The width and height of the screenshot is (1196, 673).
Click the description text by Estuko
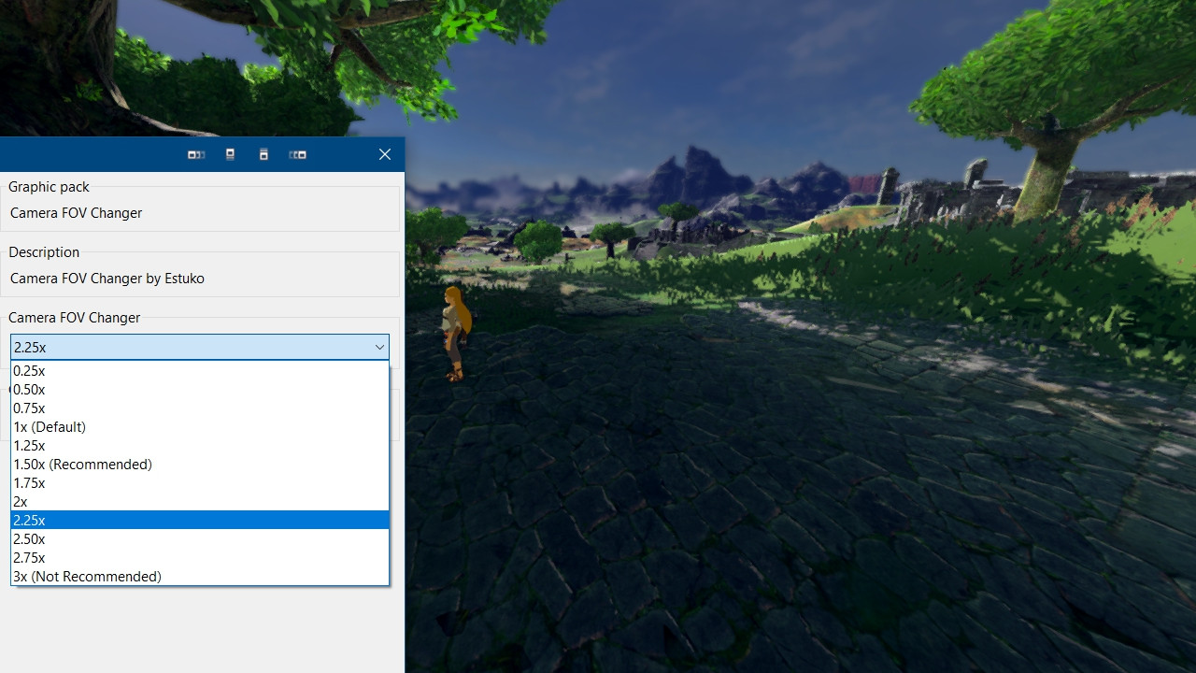107,278
